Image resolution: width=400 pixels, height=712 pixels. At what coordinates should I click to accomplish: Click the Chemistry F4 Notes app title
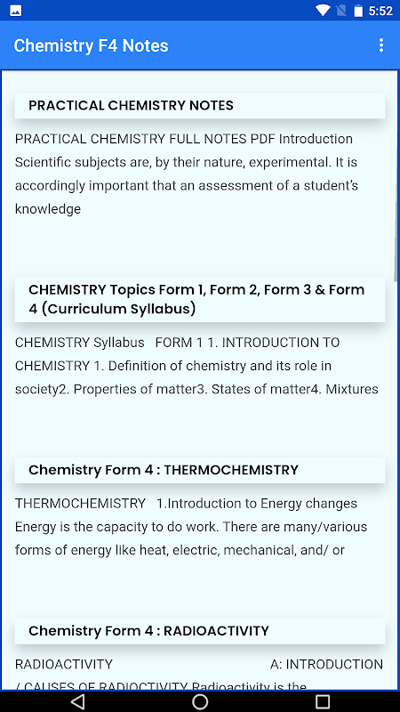click(x=92, y=45)
